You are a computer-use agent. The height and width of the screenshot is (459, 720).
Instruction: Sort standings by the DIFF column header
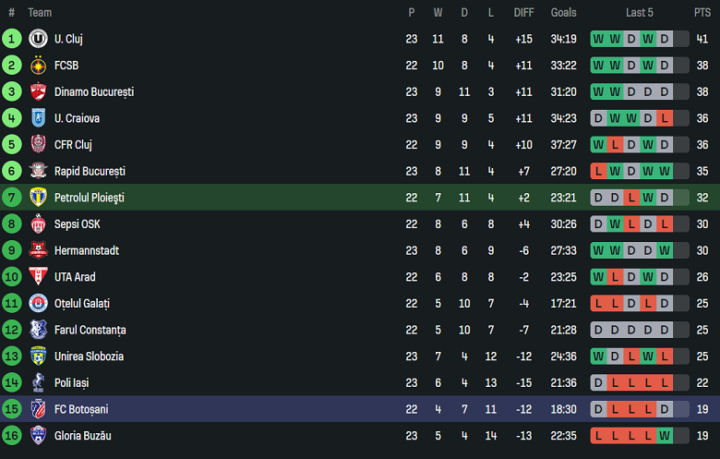[x=524, y=12]
